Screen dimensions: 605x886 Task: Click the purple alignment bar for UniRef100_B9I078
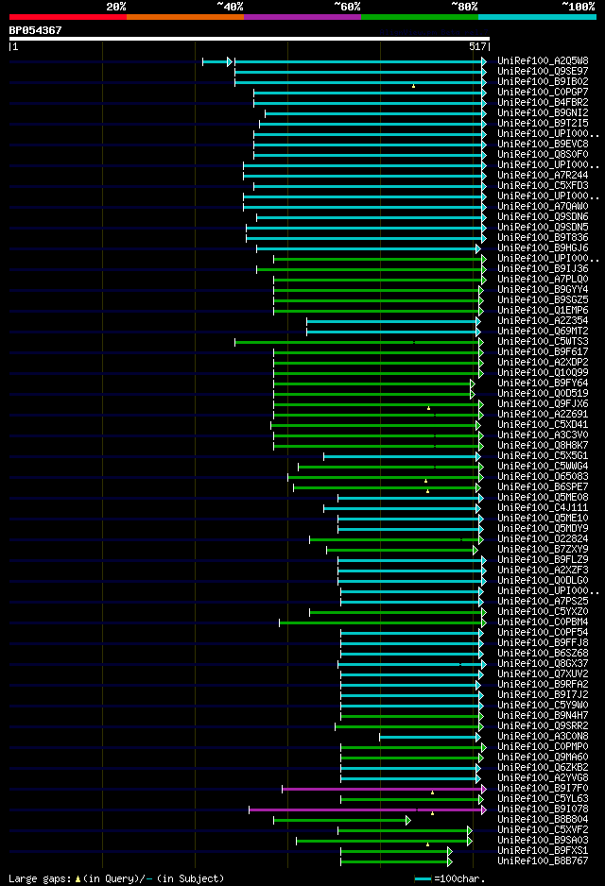click(368, 809)
